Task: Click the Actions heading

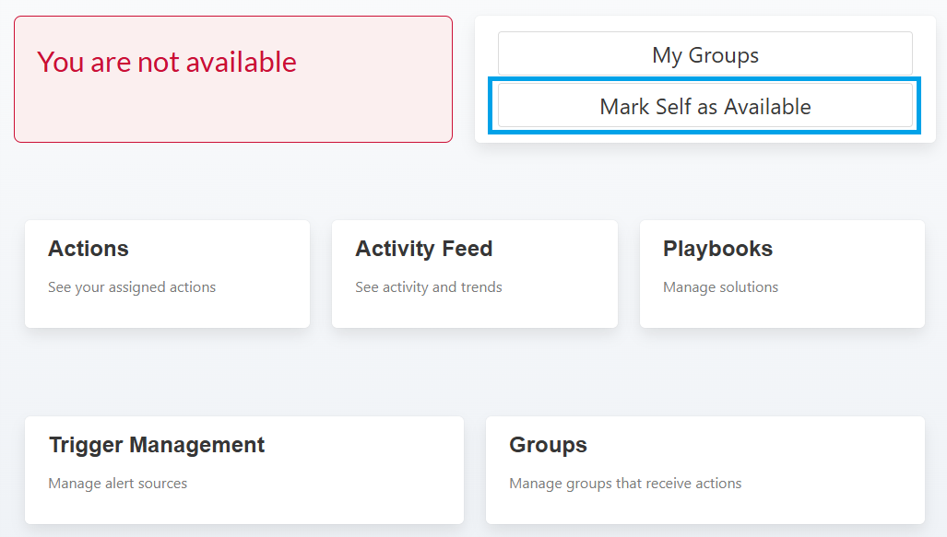Action: [89, 249]
